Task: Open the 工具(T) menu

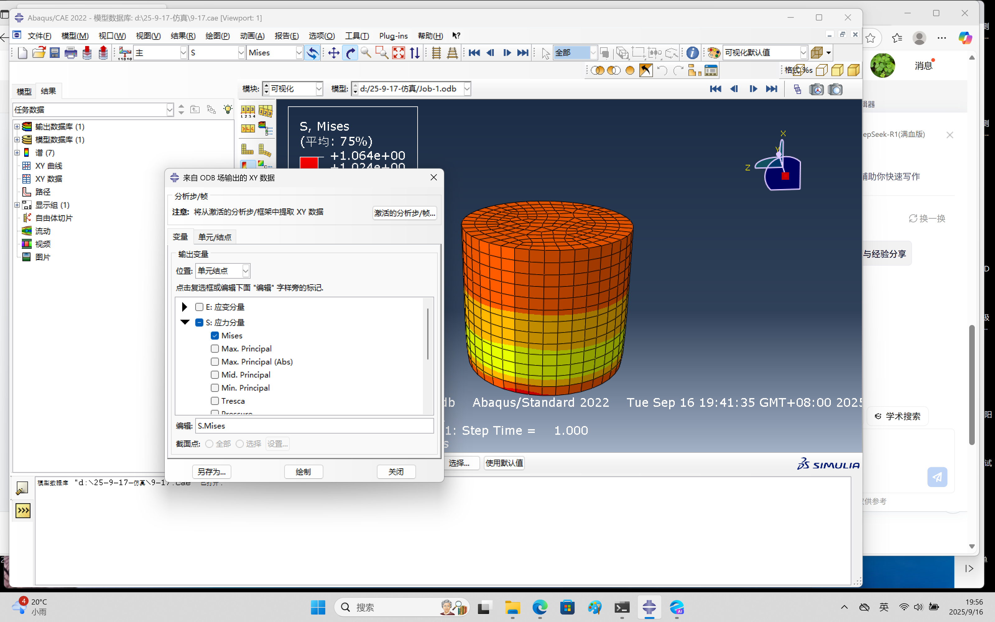Action: click(357, 36)
